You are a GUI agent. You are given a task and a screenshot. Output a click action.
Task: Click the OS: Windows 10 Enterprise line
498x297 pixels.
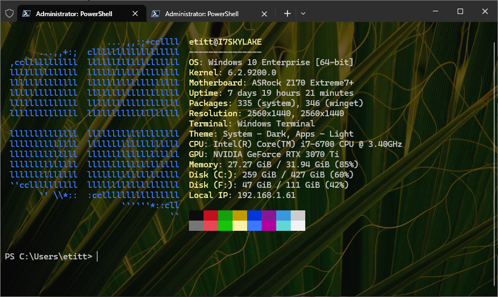point(271,62)
